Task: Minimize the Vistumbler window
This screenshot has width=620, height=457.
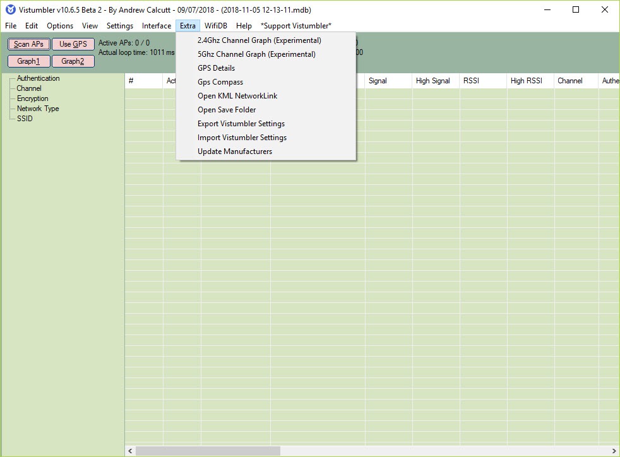Action: 547,10
